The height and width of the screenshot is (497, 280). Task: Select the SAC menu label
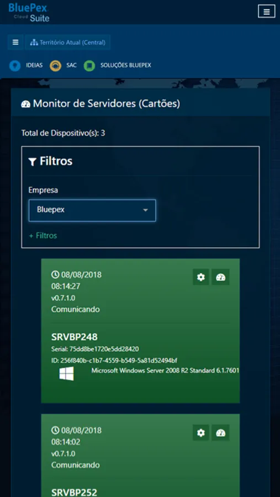click(x=71, y=66)
